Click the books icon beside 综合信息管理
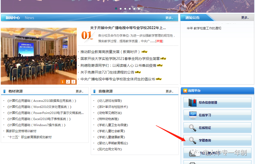This screenshot has width=255, height=164. [192, 103]
